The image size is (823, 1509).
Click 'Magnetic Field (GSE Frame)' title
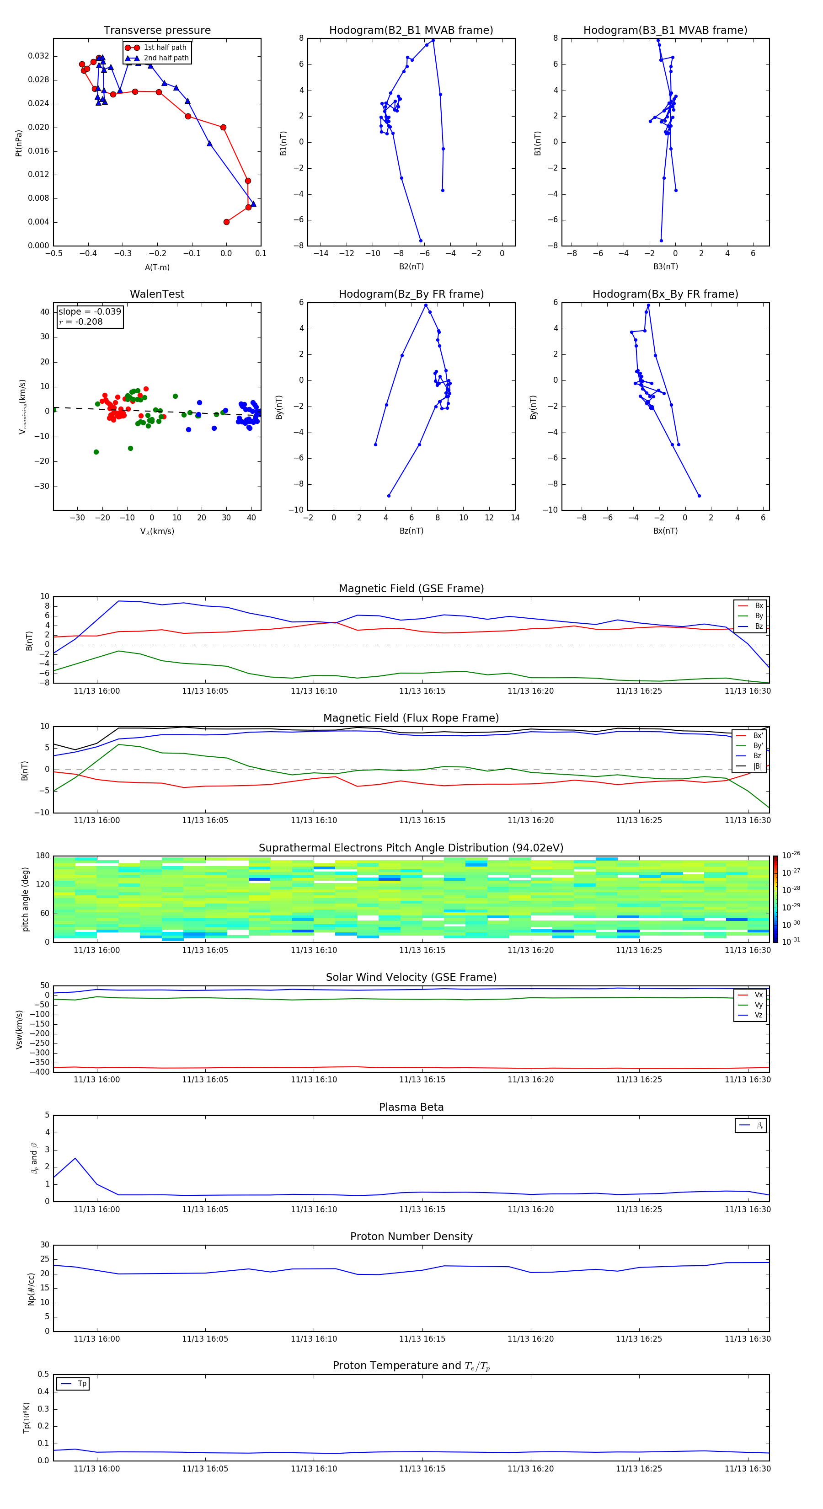[x=411, y=589]
